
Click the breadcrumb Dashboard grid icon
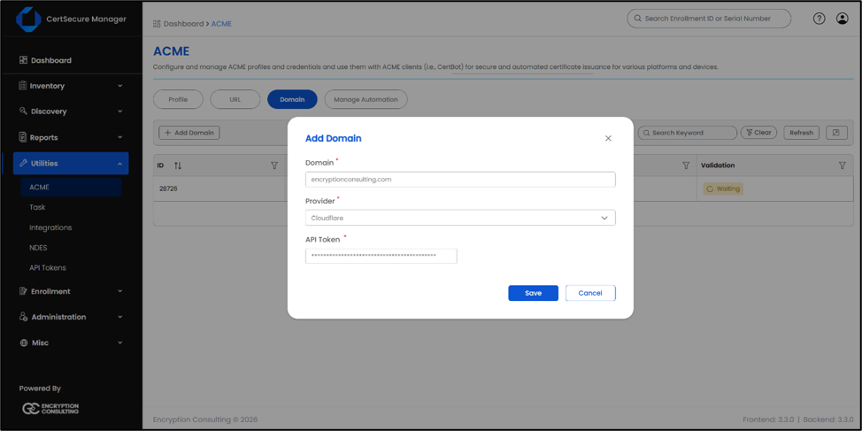point(157,24)
